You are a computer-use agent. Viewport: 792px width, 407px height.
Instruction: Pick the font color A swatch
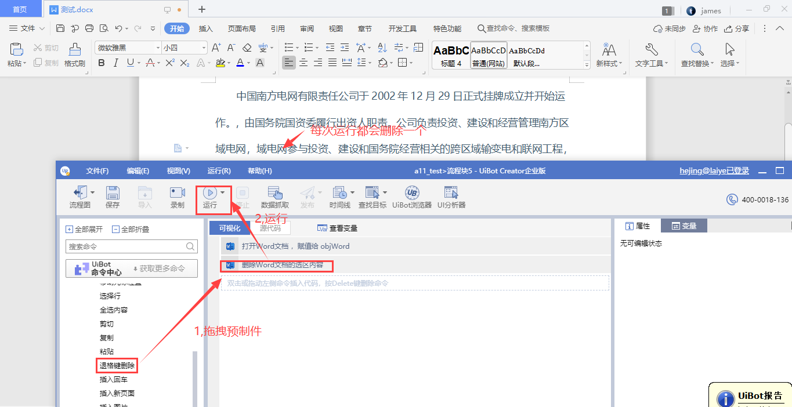(x=240, y=63)
